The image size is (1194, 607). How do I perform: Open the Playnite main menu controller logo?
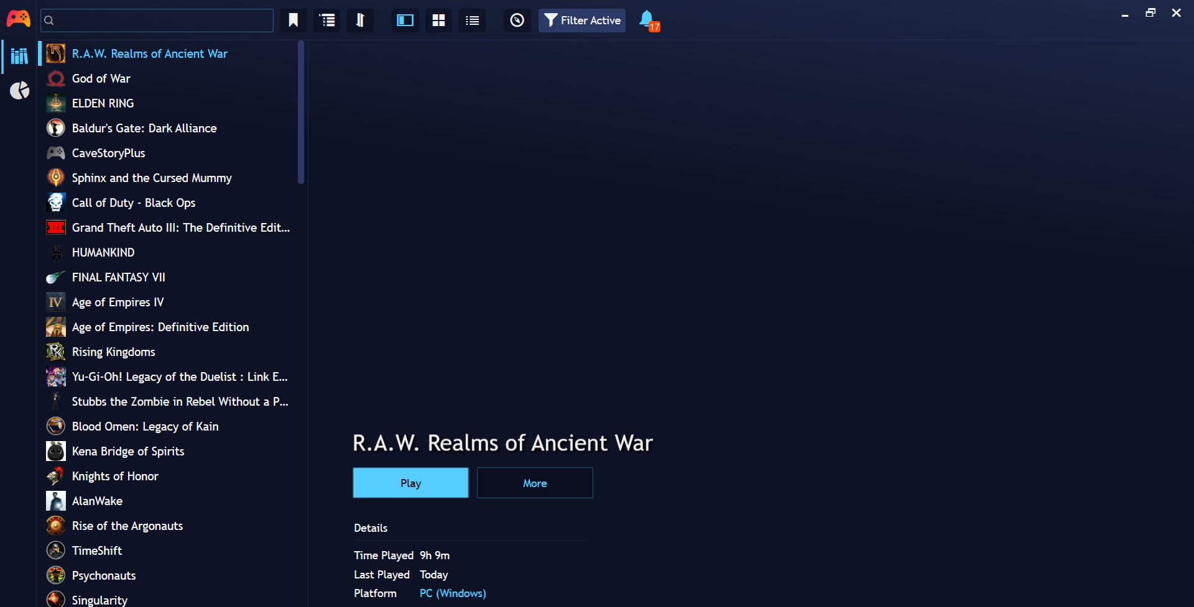pyautogui.click(x=18, y=19)
